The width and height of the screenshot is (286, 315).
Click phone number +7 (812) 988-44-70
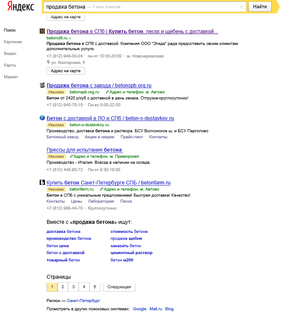65,208
